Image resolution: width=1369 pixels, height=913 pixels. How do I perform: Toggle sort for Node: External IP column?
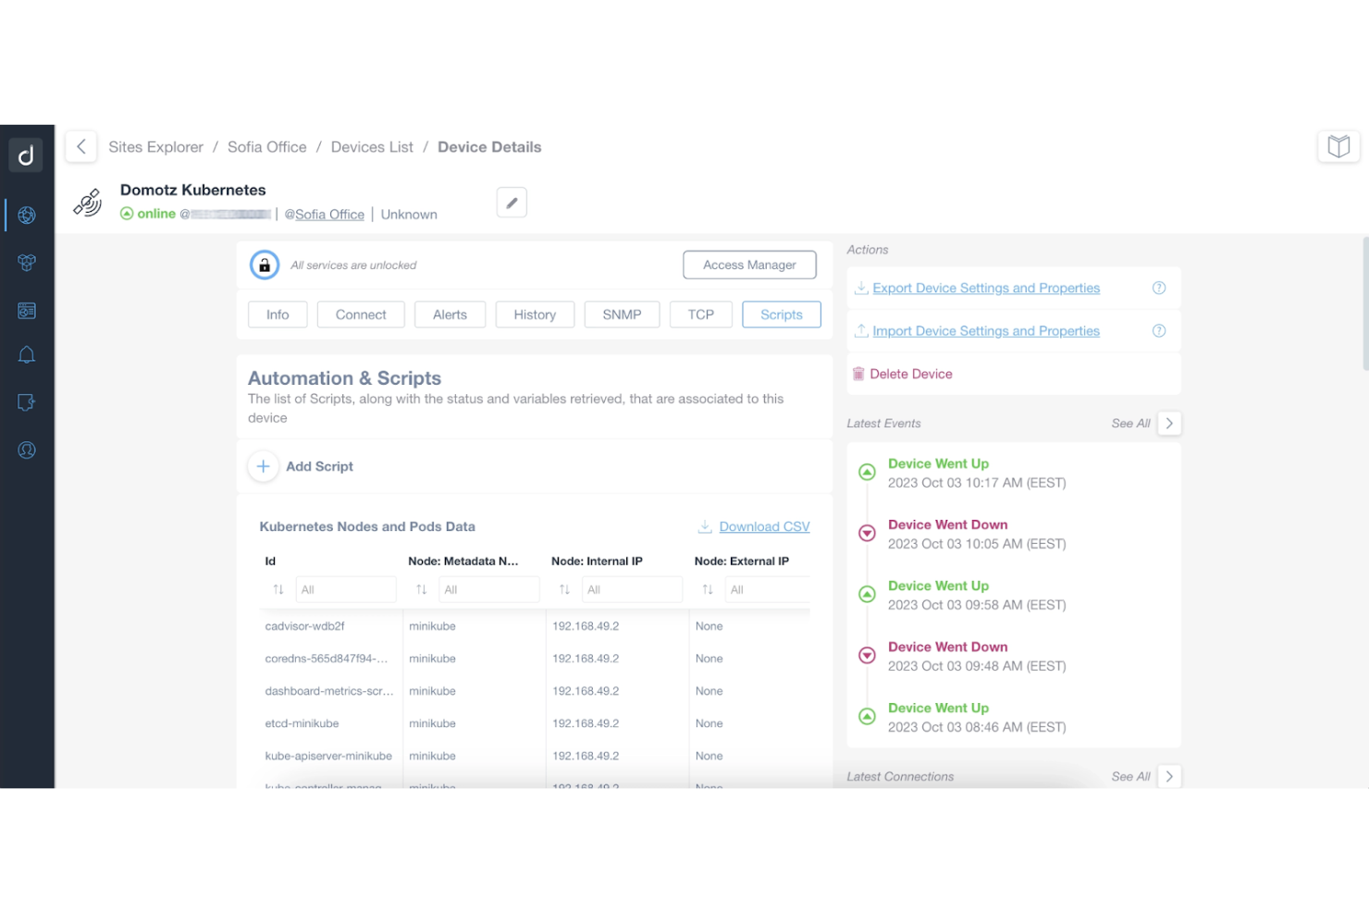coord(708,590)
